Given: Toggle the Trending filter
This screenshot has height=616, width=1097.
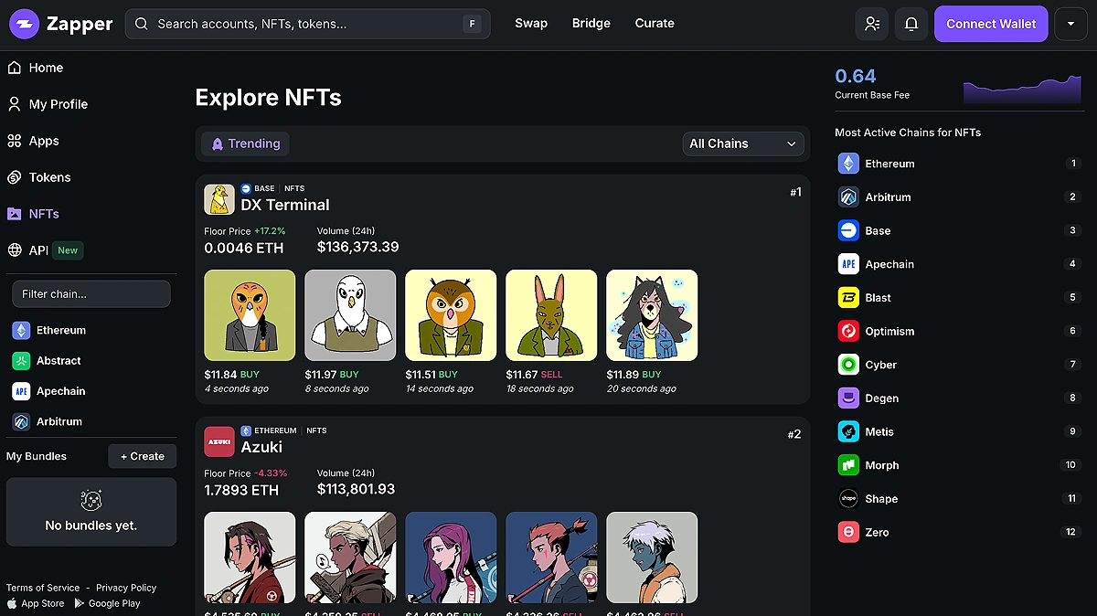Looking at the screenshot, I should click(245, 143).
